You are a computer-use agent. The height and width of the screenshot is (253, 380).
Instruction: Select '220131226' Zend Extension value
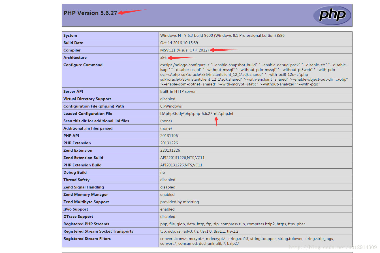[170, 150]
